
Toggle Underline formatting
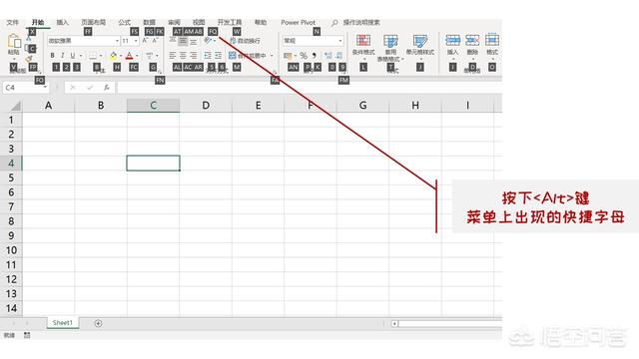tap(73, 56)
